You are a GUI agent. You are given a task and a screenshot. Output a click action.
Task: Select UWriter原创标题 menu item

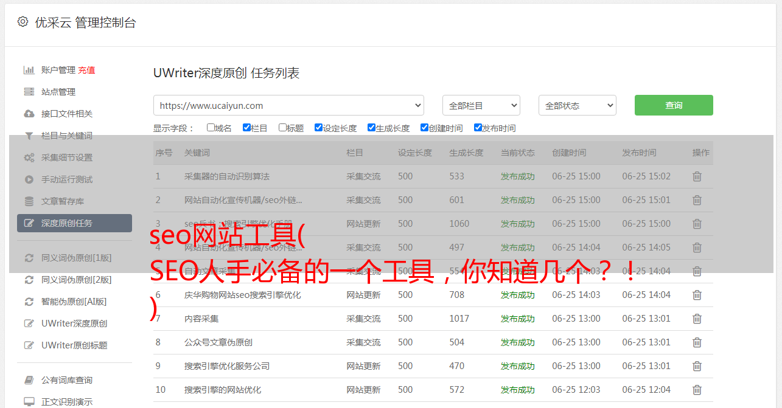[x=74, y=345]
